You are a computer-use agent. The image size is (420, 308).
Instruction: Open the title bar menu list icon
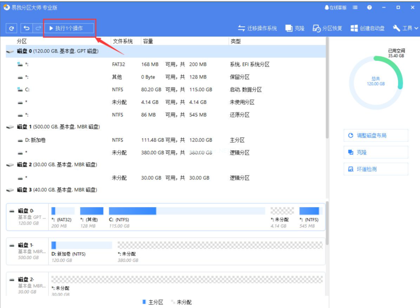355,7
